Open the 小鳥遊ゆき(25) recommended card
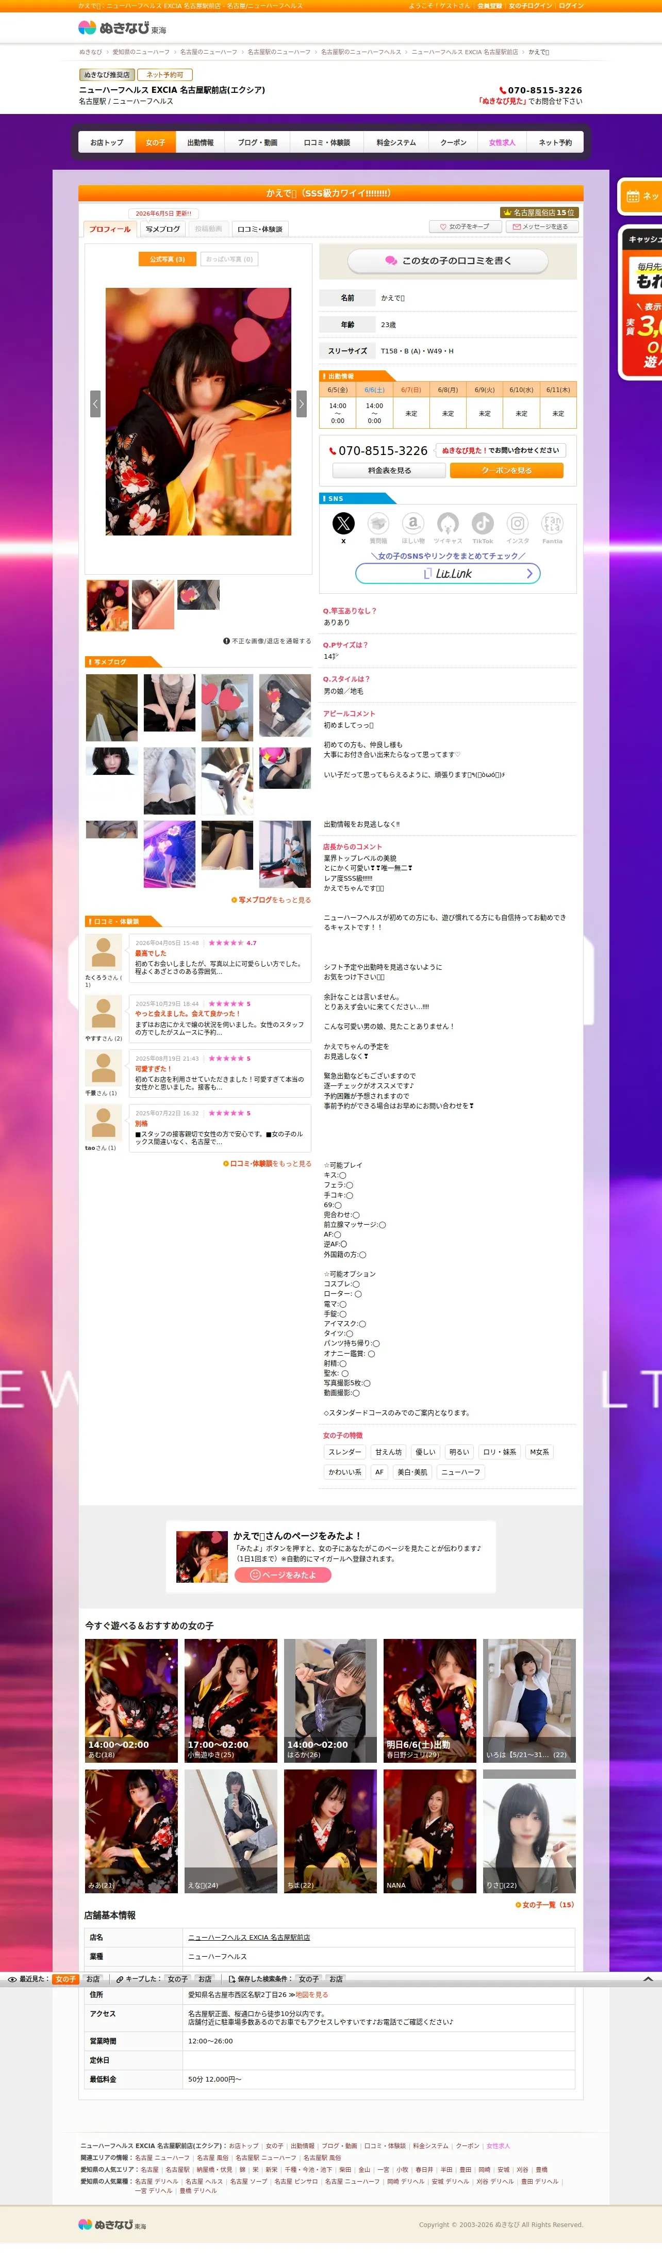 [231, 1700]
